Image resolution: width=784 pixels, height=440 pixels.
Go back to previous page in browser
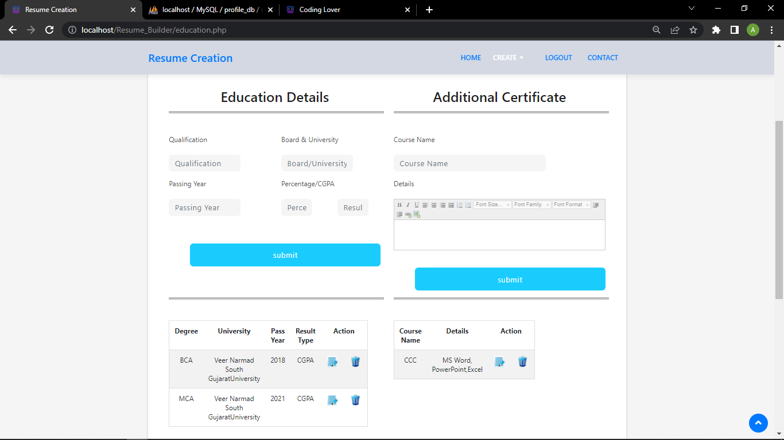13,30
